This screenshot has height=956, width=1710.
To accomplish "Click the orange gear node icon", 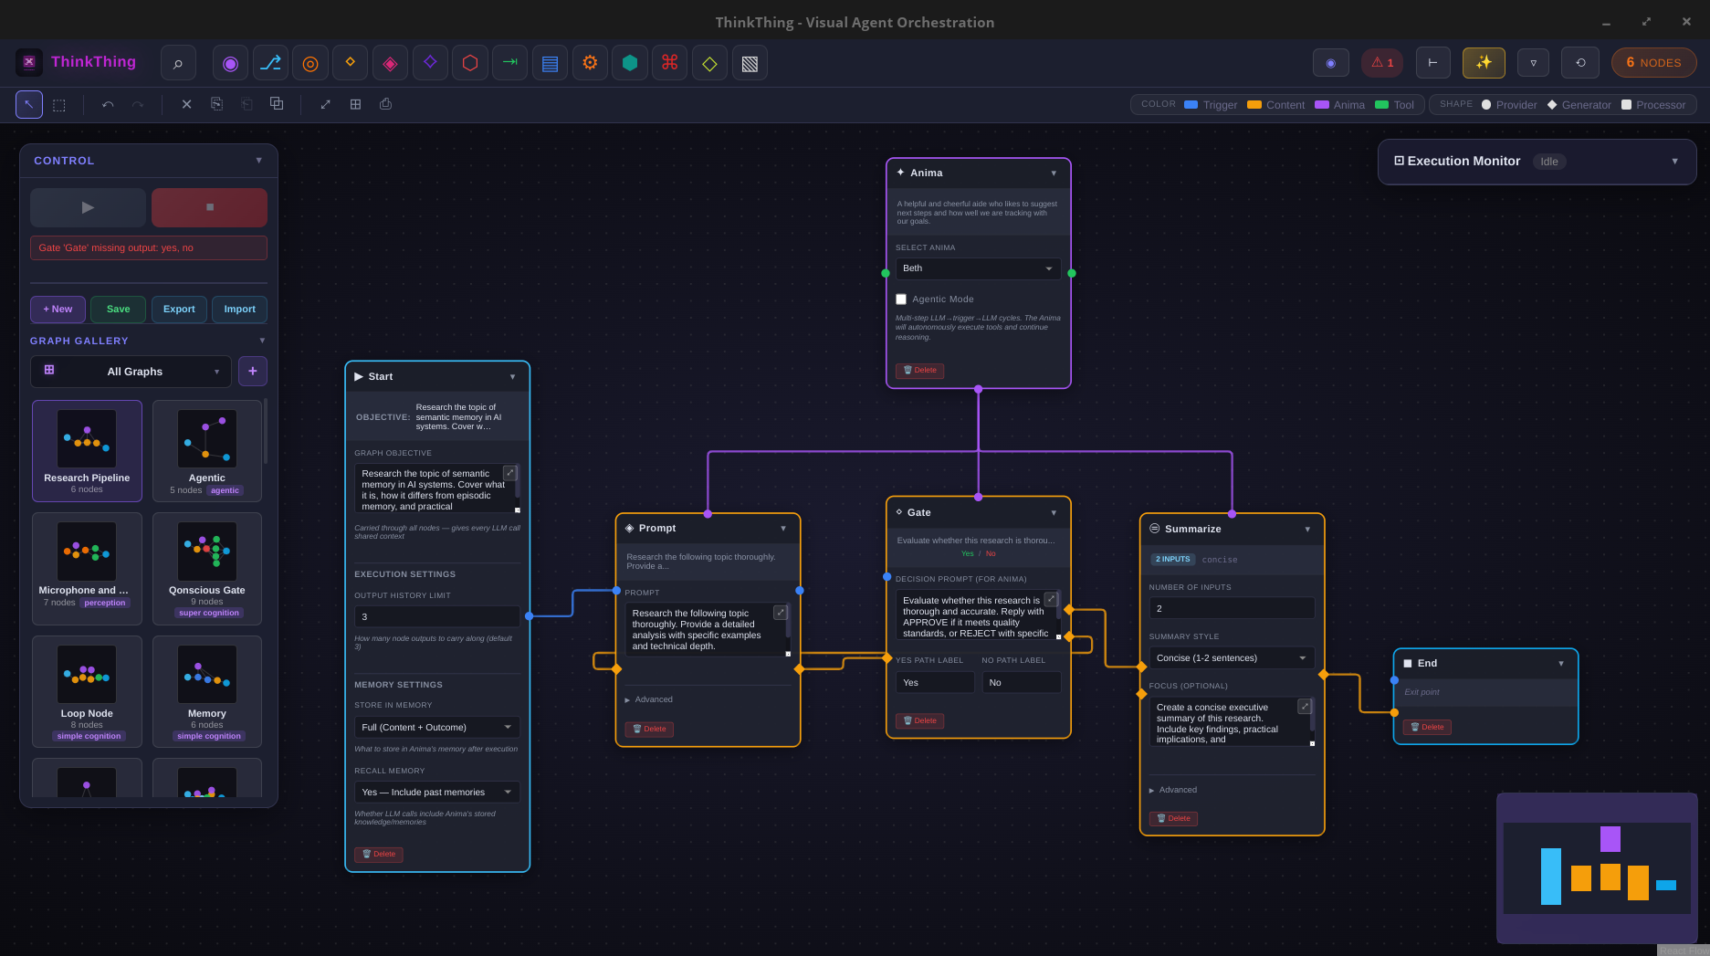I will pos(590,63).
